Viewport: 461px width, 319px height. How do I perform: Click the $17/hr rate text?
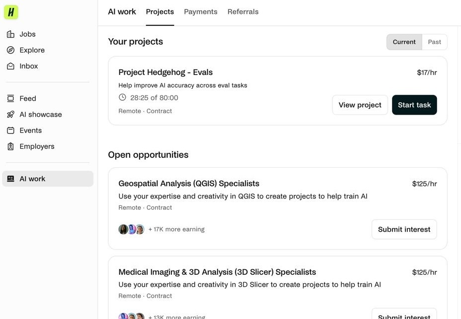pyautogui.click(x=427, y=72)
